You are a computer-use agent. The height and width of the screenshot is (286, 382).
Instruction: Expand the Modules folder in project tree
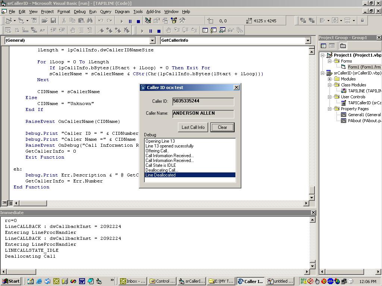tap(329, 79)
